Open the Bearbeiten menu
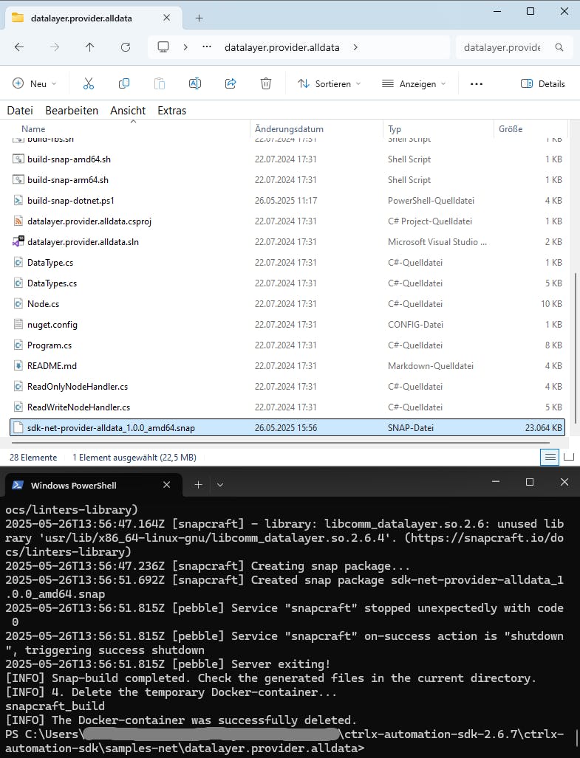This screenshot has height=758, width=580. coord(72,111)
